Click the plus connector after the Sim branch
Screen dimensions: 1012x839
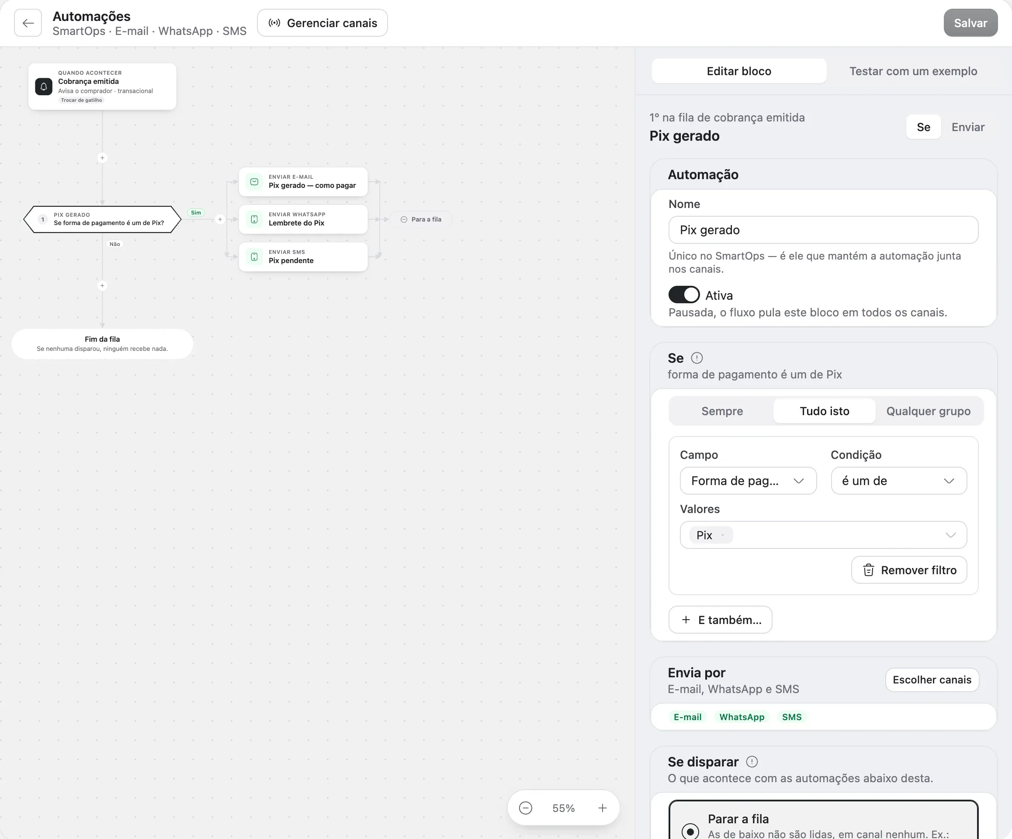click(220, 219)
